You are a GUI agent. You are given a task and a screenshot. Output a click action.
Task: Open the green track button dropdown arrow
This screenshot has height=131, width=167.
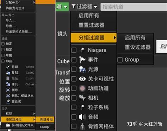coord(66,7)
